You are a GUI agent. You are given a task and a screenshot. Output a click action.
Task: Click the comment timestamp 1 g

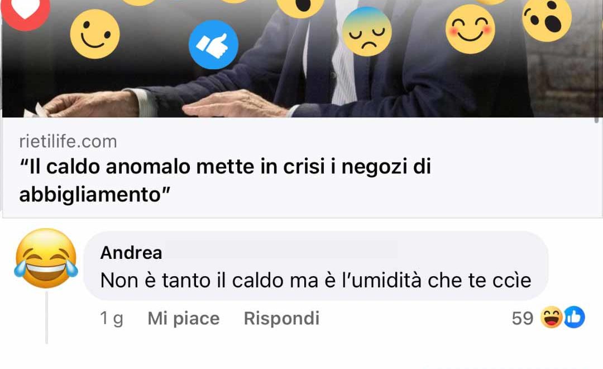pyautogui.click(x=112, y=319)
